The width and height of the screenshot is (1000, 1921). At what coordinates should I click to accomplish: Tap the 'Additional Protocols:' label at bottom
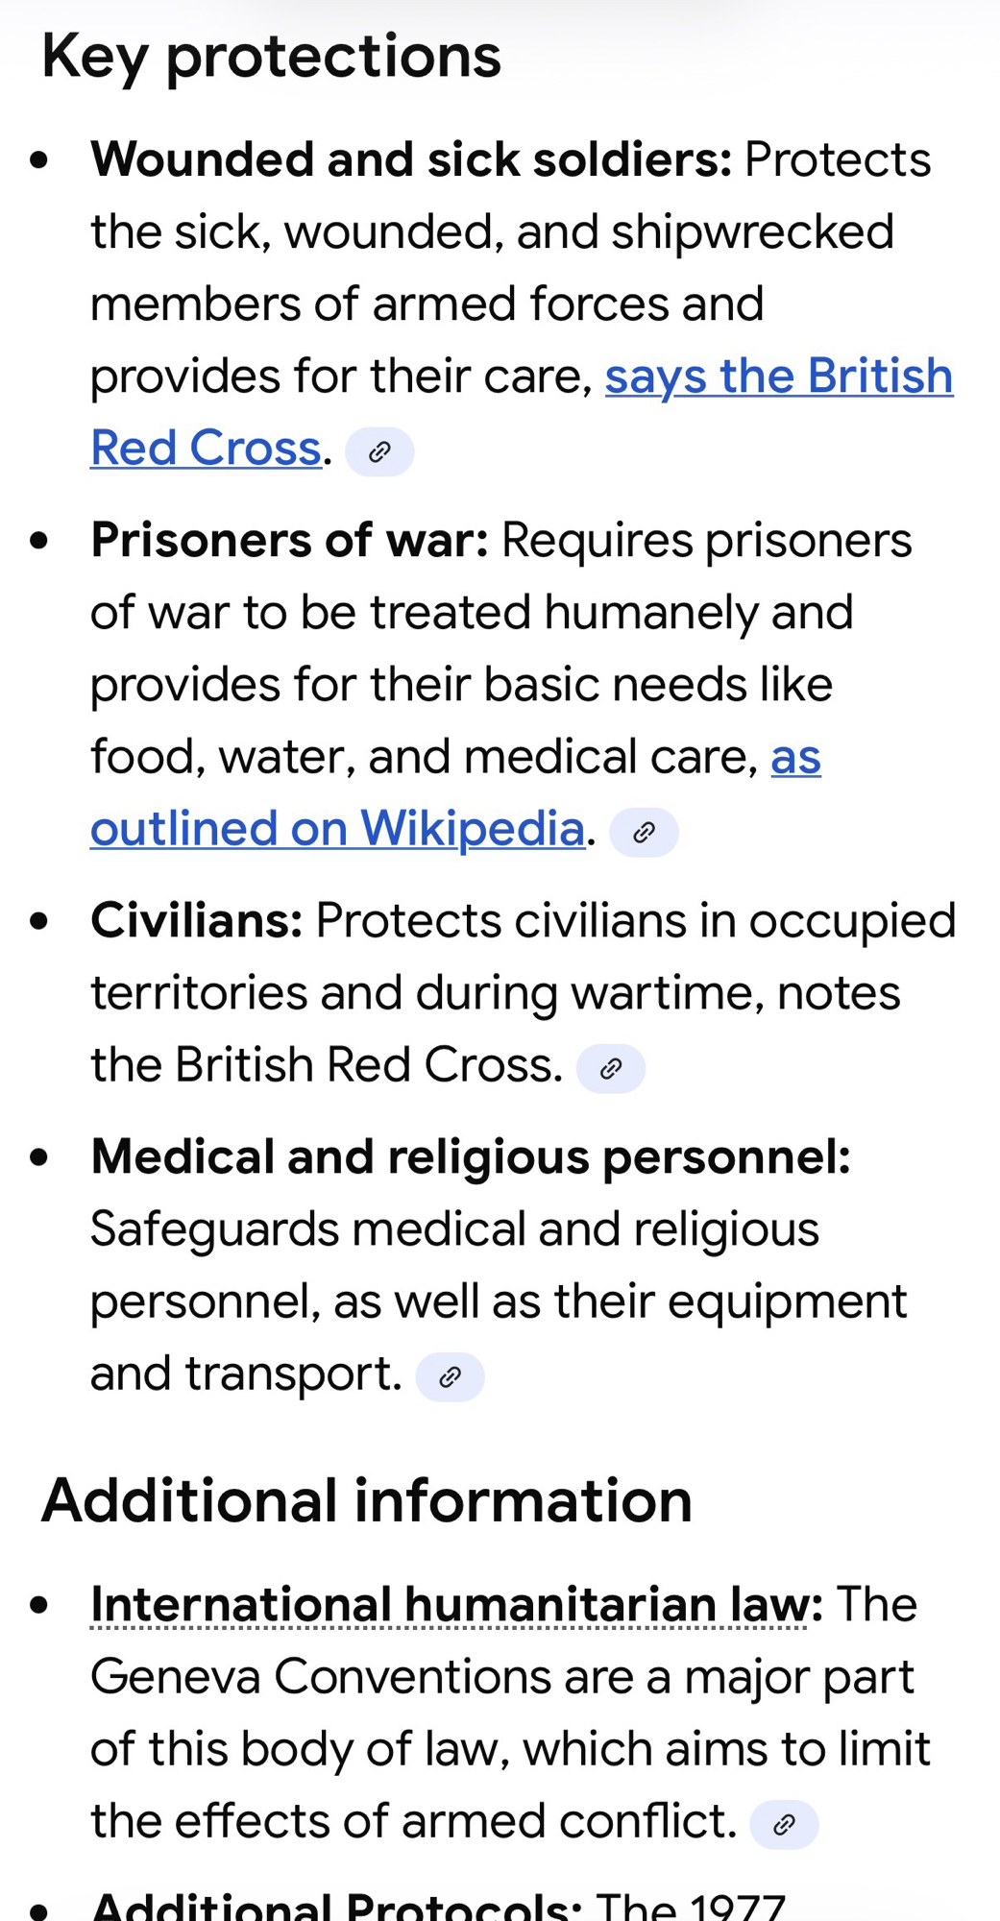click(x=335, y=1905)
